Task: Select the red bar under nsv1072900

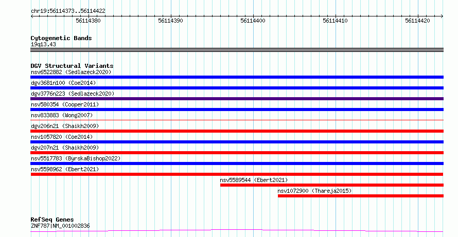Action: pyautogui.click(x=361, y=196)
